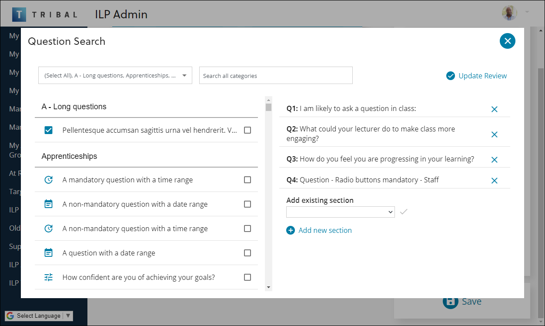Uncheck the Pellentesque accumsan sagittis question
The height and width of the screenshot is (326, 545).
coord(48,129)
